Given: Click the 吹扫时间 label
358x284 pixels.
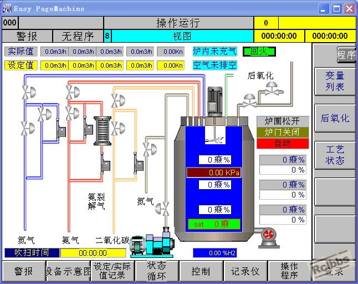Looking at the screenshot, I should [x=32, y=253].
